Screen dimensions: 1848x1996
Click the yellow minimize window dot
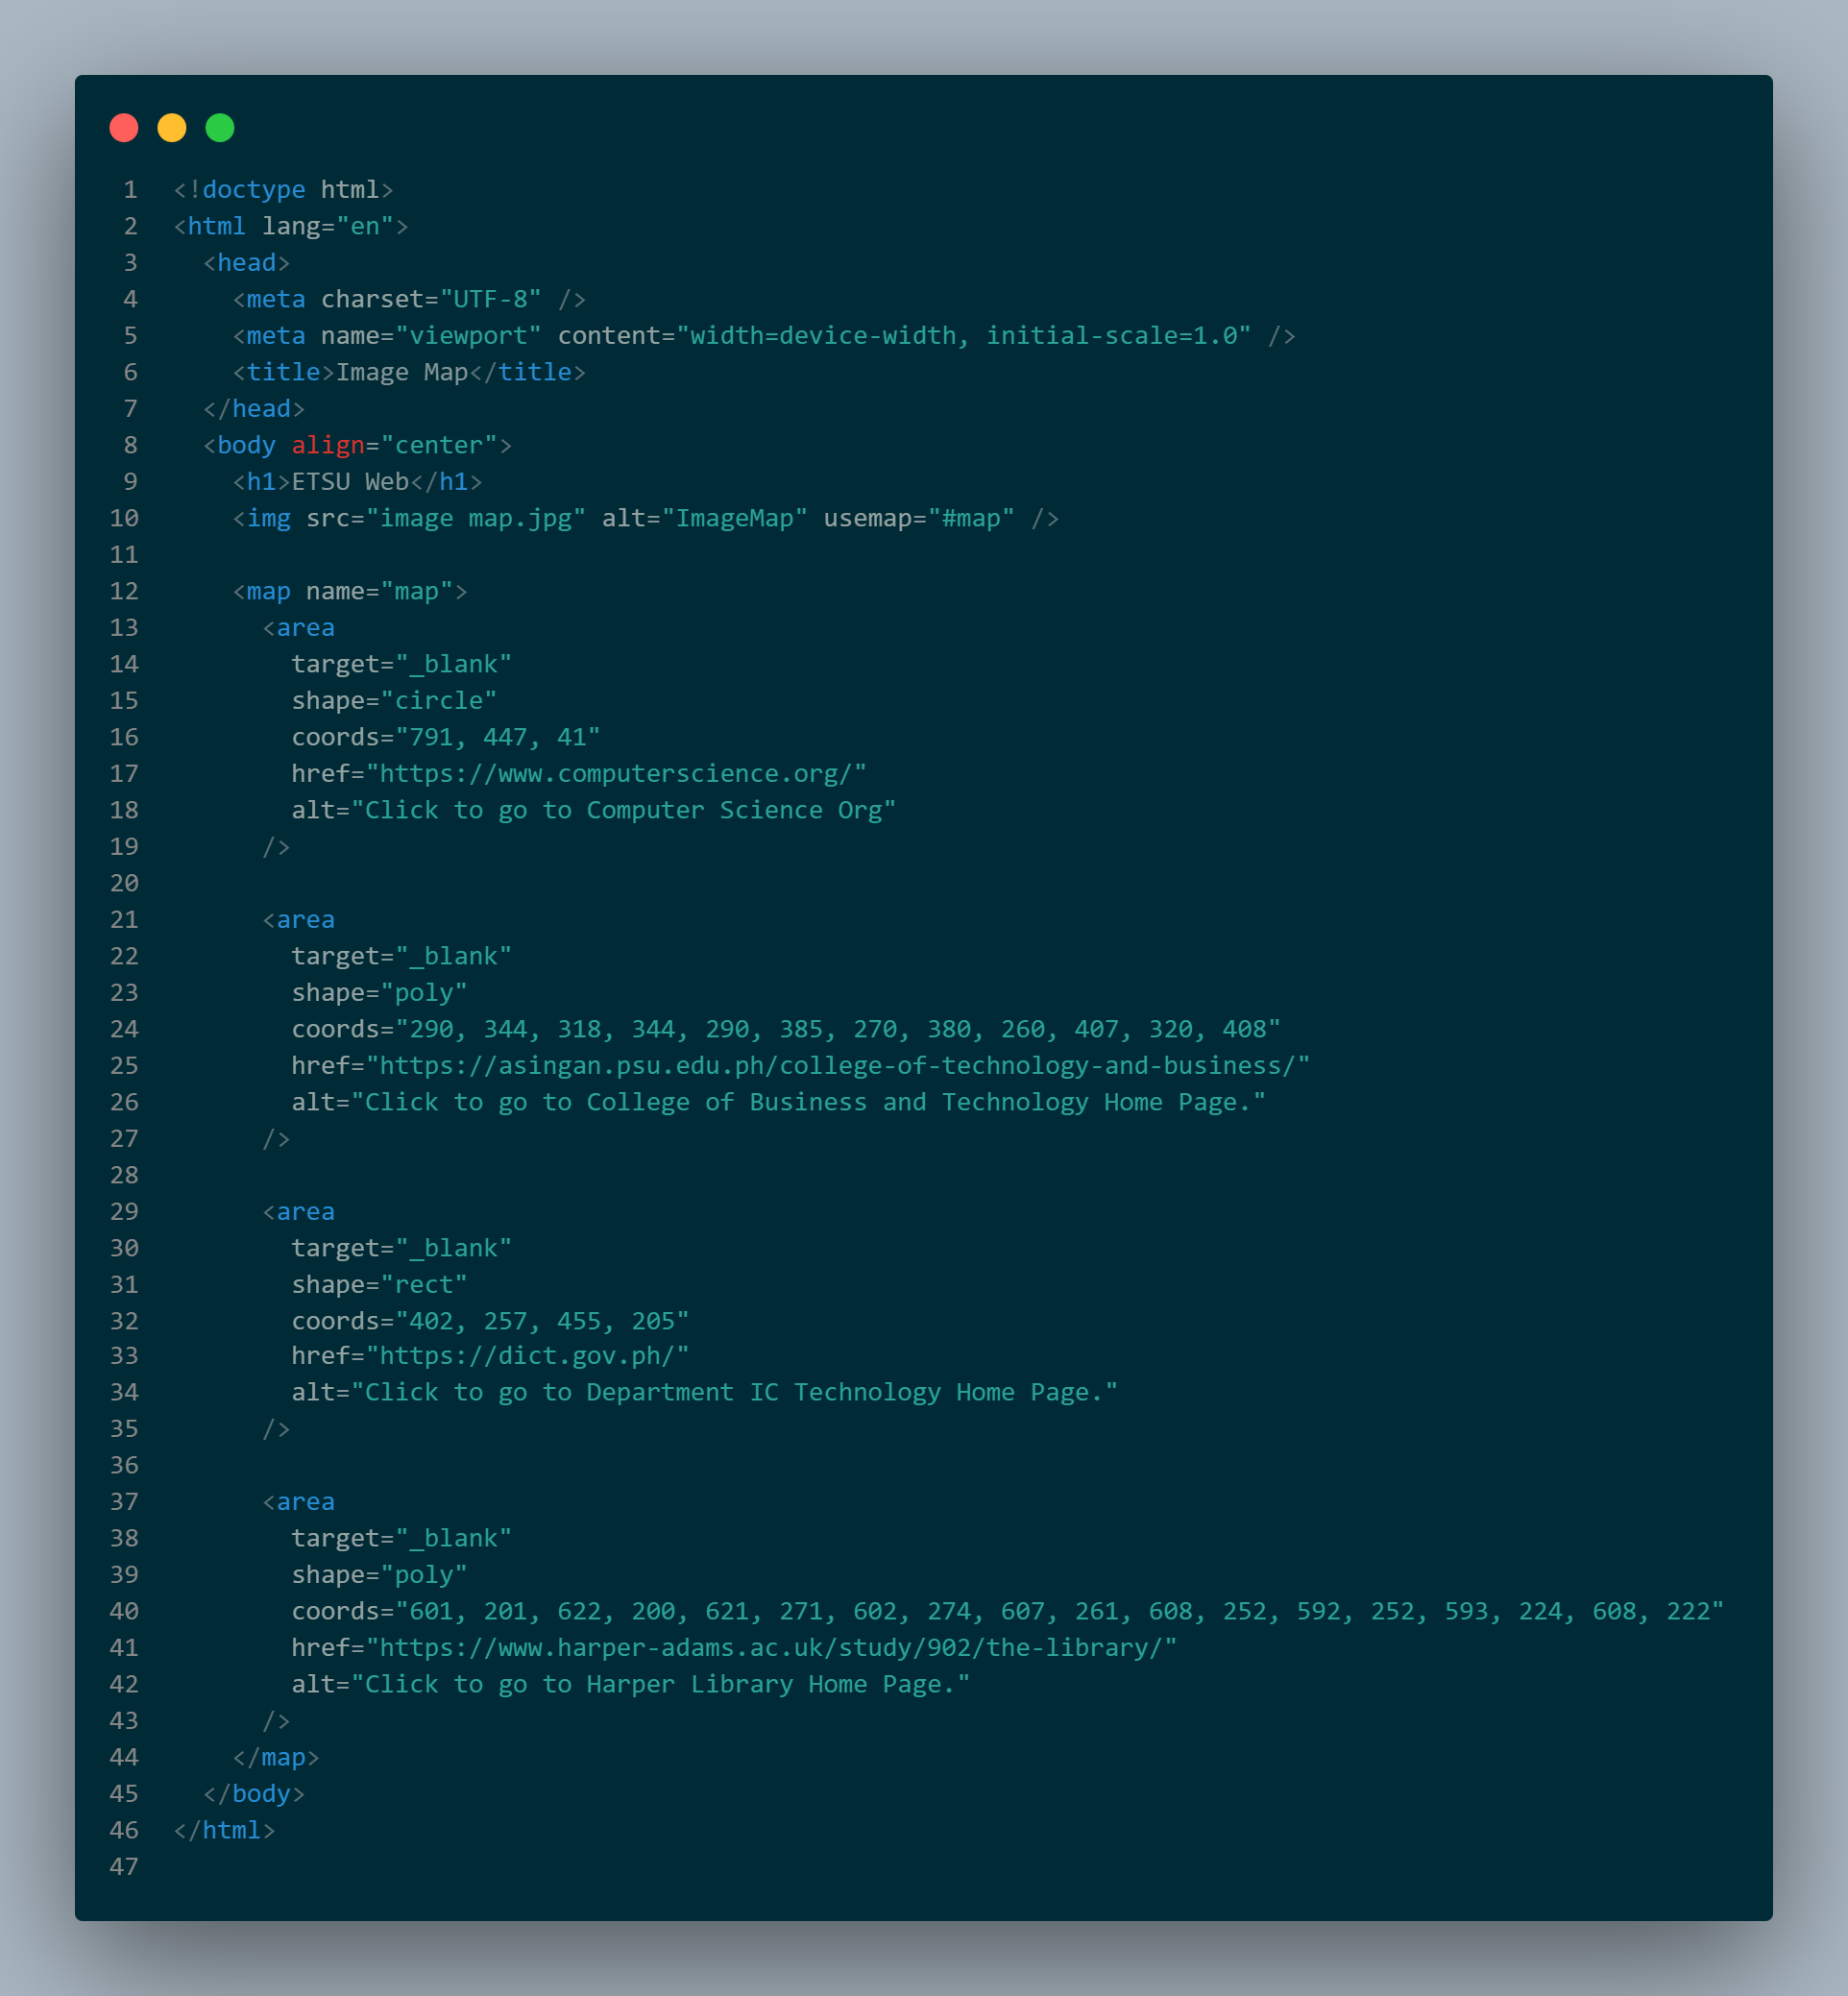(x=172, y=128)
